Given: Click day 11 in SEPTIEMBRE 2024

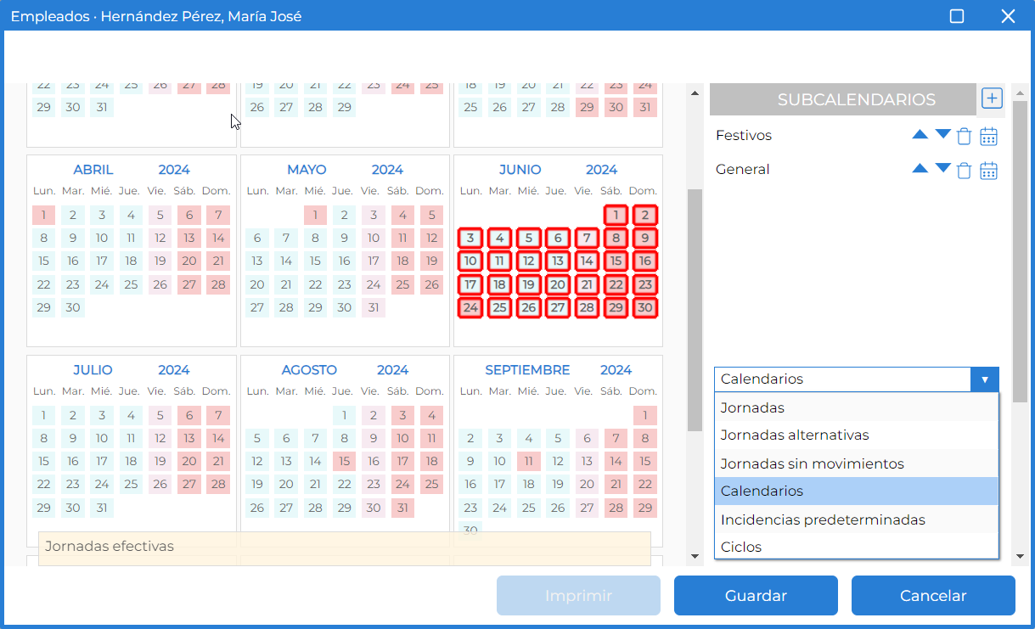Looking at the screenshot, I should point(528,461).
